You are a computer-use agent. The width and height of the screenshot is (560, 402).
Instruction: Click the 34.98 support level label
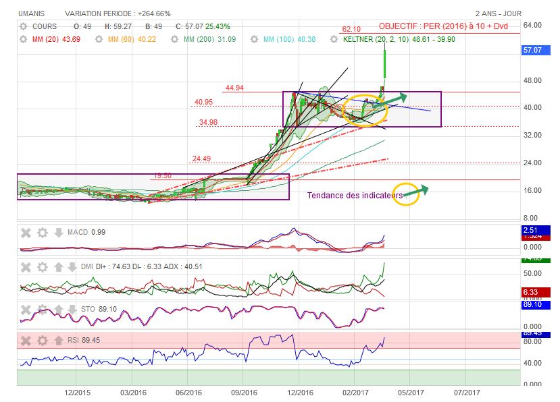click(x=208, y=122)
